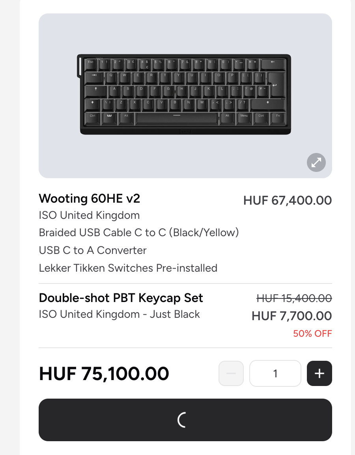The height and width of the screenshot is (455, 355).
Task: Click the loading spinner icon
Action: click(x=183, y=420)
